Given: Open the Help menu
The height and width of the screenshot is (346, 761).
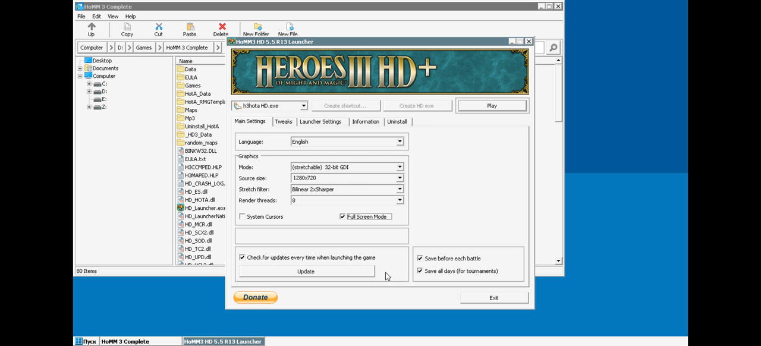Looking at the screenshot, I should click(x=130, y=16).
